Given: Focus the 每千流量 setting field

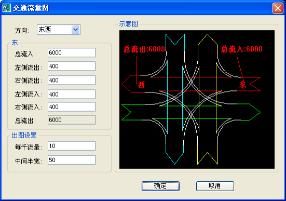Looking at the screenshot, I should click(72, 146).
